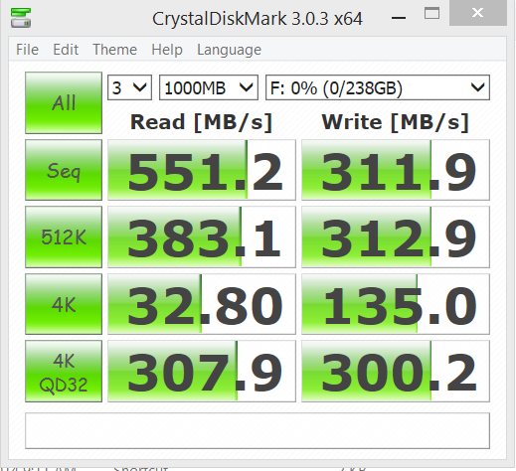Start the Seq sequential test

click(64, 170)
